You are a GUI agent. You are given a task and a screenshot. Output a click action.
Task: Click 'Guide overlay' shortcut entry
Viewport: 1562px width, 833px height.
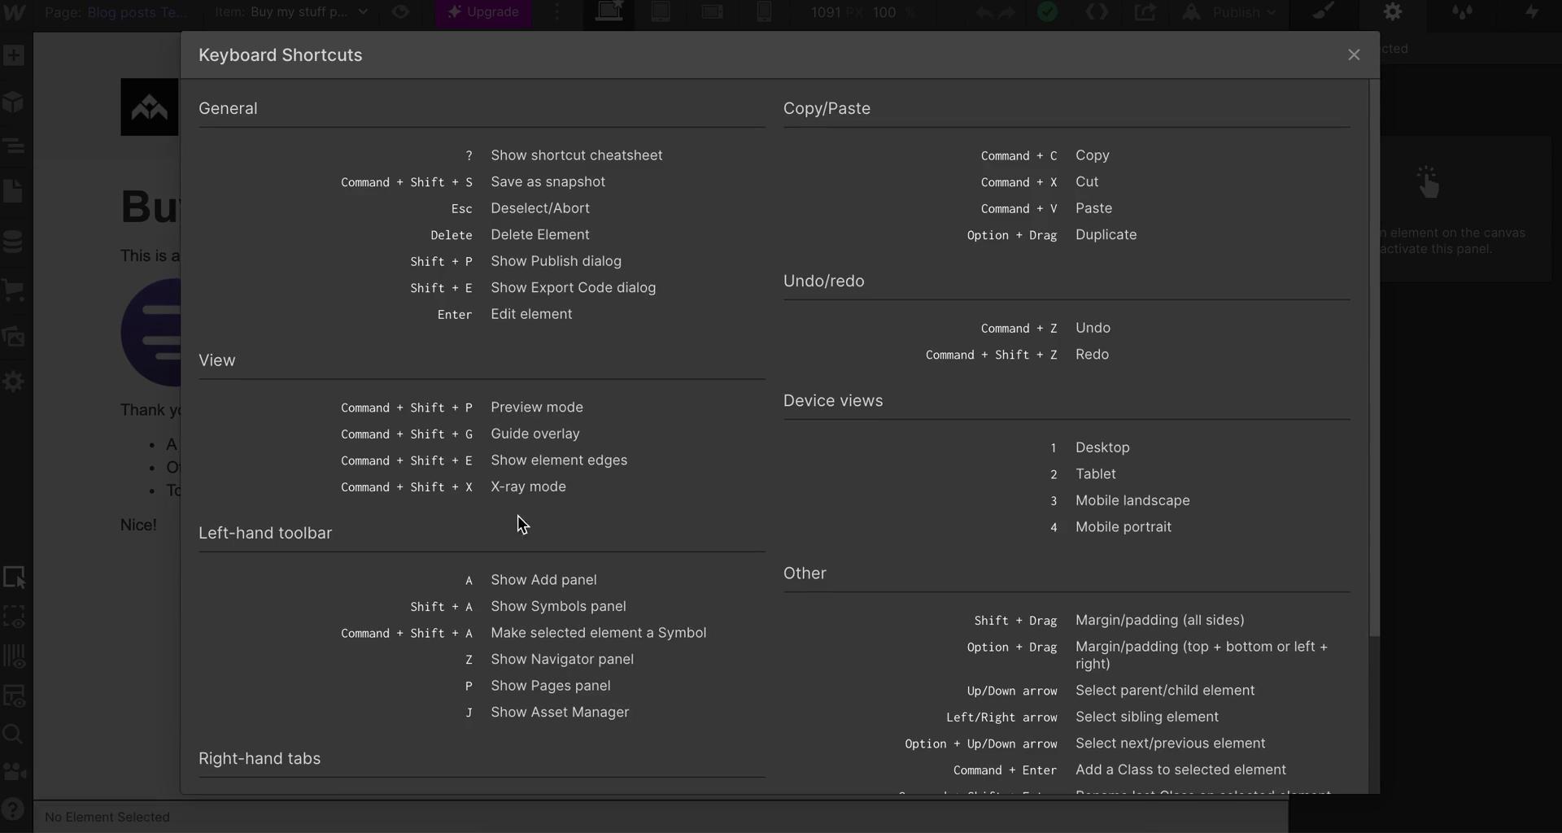tap(535, 434)
